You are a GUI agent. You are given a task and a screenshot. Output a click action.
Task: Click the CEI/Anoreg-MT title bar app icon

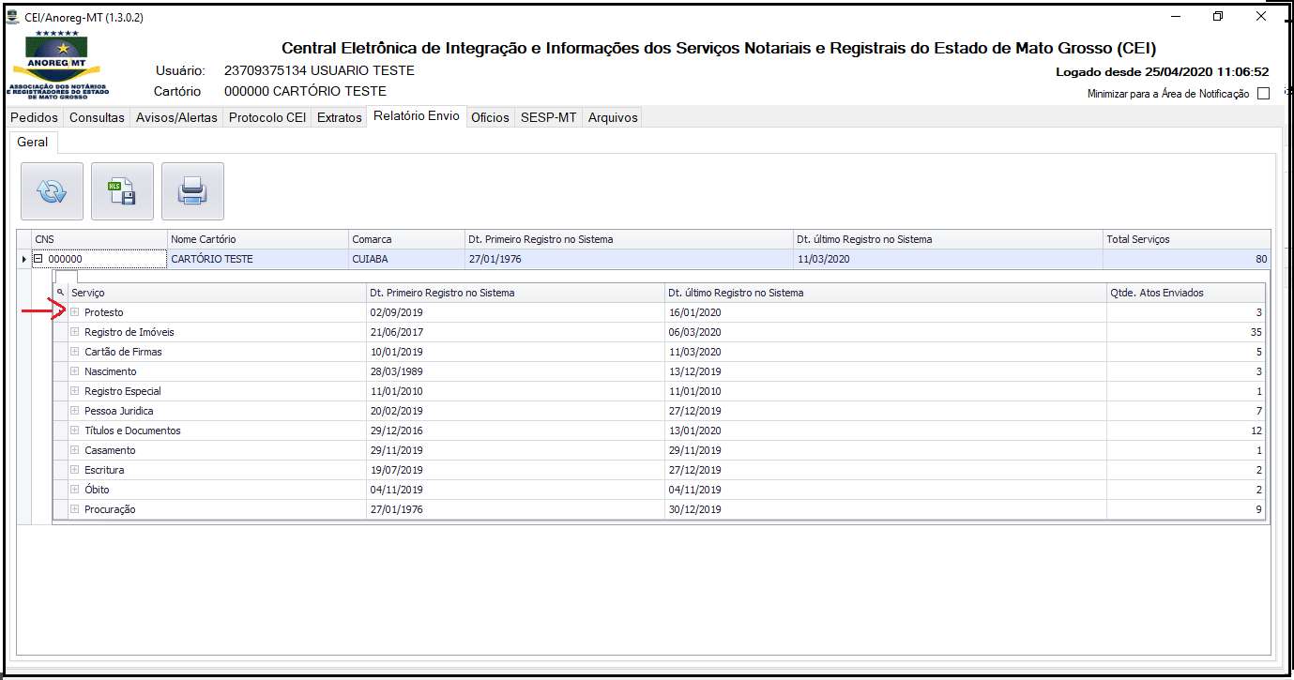[x=13, y=17]
